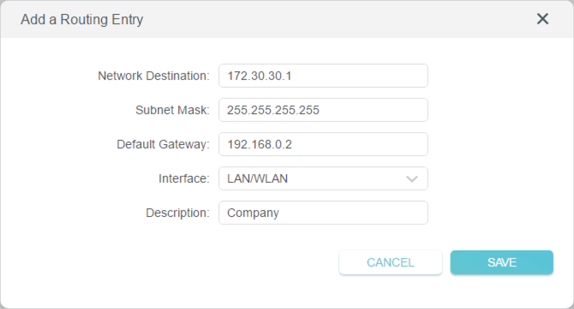Click the Subnet Mask label text
This screenshot has height=309, width=574.
click(173, 110)
